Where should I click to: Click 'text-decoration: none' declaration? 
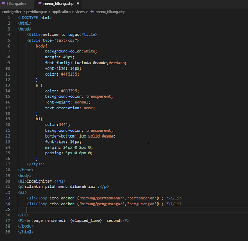click(70, 108)
